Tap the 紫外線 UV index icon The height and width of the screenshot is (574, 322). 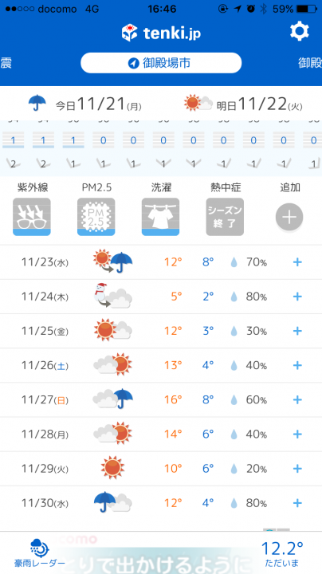point(32,217)
